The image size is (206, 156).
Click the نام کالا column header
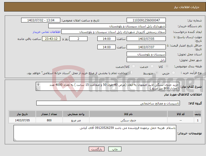click(x=128, y=114)
